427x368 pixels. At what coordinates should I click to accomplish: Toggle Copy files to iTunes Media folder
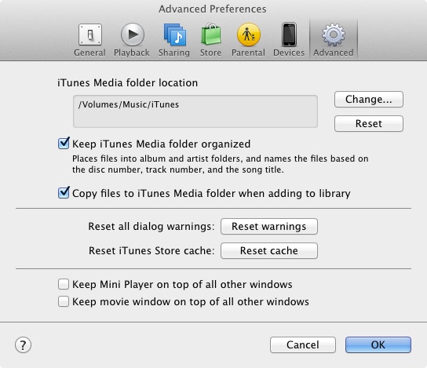coord(64,193)
